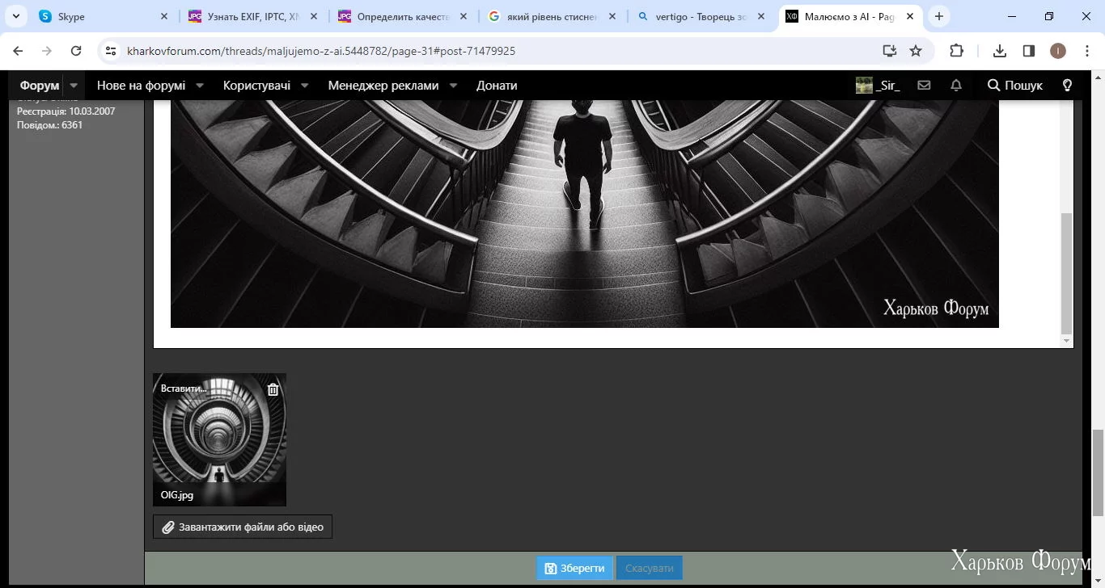Click Реєстрація: 10.03.2007 text

tap(66, 111)
